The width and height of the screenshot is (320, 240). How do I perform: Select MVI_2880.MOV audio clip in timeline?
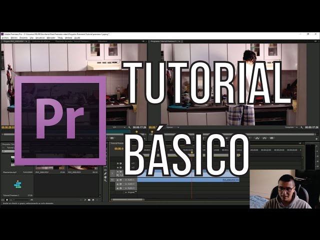188,180
